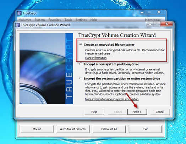The width and height of the screenshot is (186, 144).
Task: Click the disabled < Back button
Action: 118,112
